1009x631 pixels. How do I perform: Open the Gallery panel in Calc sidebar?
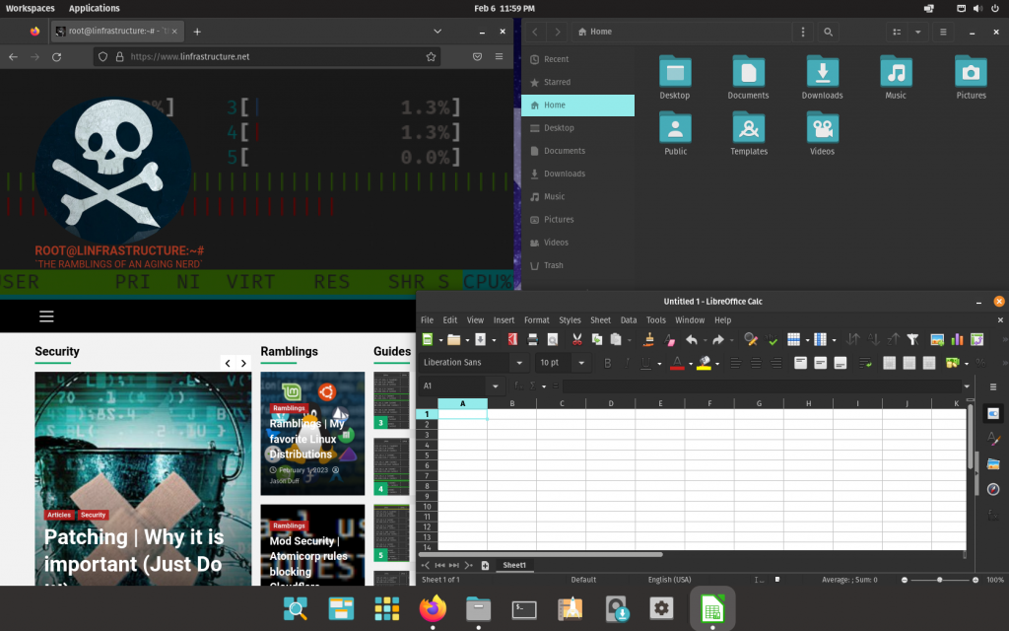[x=993, y=464]
